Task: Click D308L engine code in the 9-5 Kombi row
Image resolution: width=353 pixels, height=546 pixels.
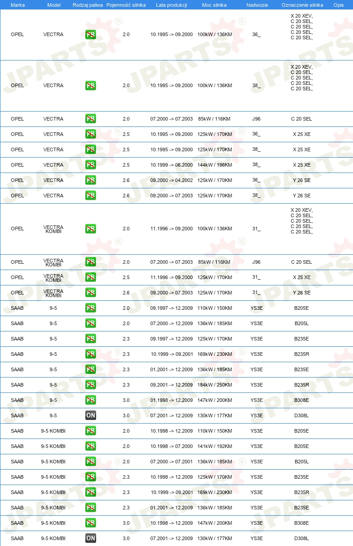Action: point(302,538)
